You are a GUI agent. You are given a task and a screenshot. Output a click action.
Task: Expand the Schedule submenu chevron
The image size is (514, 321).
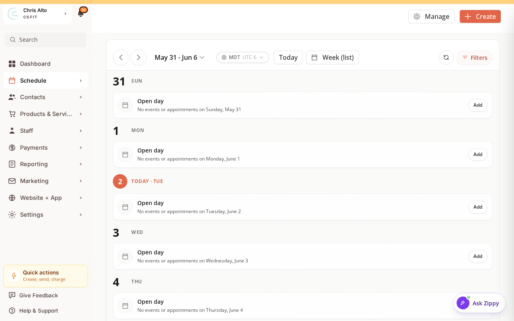click(81, 81)
